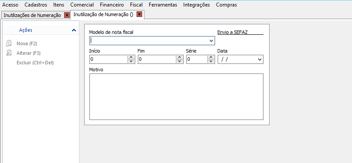Open the Cadastros menu
The height and width of the screenshot is (163, 352).
pyautogui.click(x=36, y=5)
